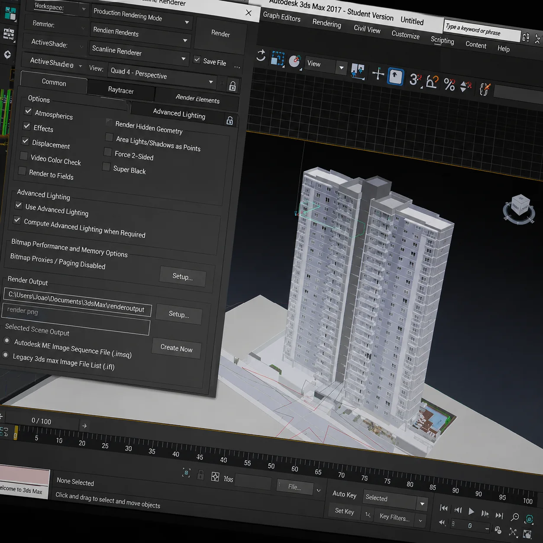Open the View reference coordinate dropdown
The image size is (543, 543).
point(325,65)
